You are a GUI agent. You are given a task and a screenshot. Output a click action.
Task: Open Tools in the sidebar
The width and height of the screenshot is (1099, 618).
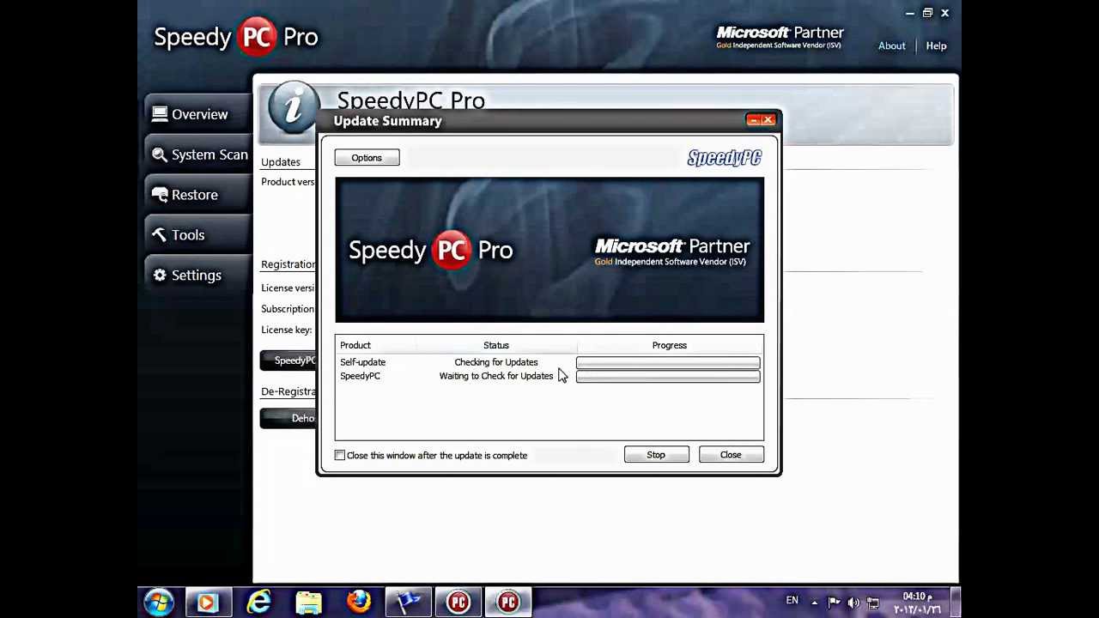coord(197,235)
